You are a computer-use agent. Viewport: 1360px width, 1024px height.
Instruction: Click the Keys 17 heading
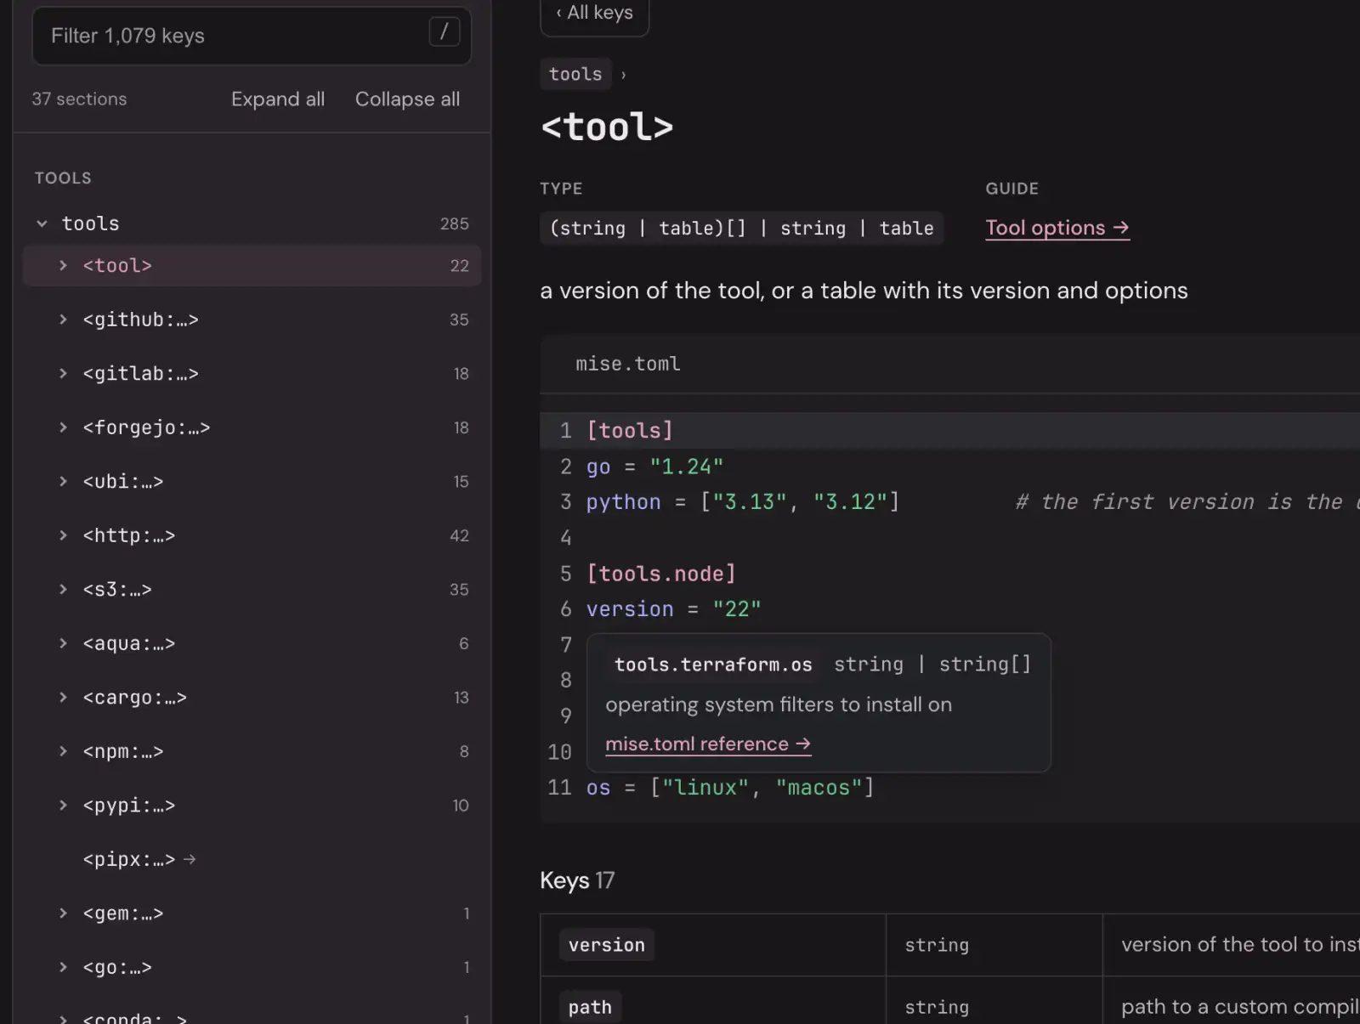577,880
